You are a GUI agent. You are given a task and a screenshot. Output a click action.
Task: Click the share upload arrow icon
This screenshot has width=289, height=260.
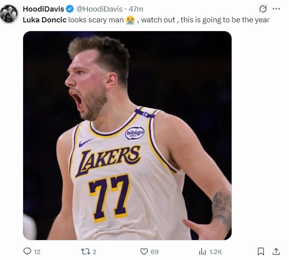coord(275,252)
